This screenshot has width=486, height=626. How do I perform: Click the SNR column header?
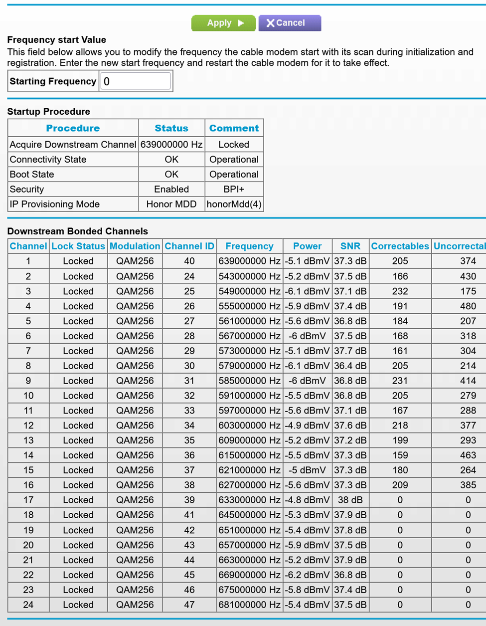(350, 246)
